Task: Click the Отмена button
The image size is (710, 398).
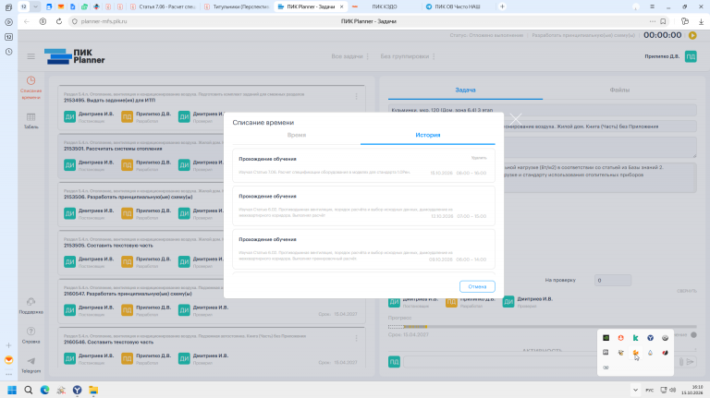Action: pos(477,287)
